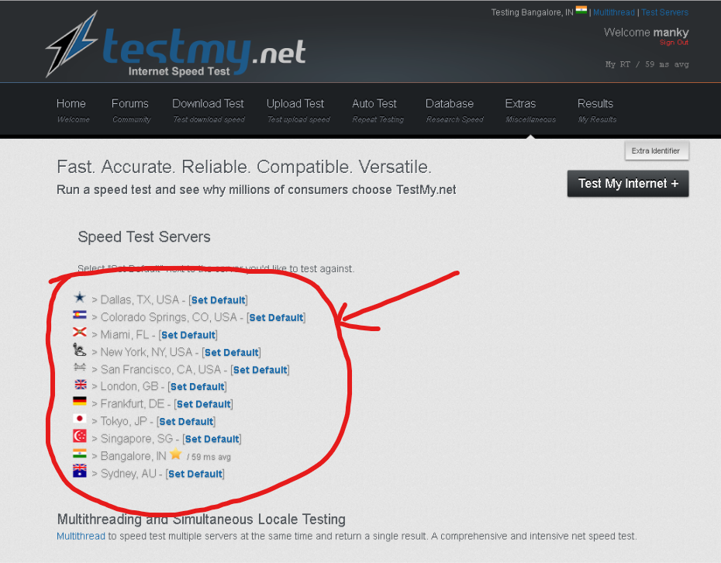This screenshot has width=721, height=563.
Task: Click the Tokyo Japan flag icon
Action: 79,420
